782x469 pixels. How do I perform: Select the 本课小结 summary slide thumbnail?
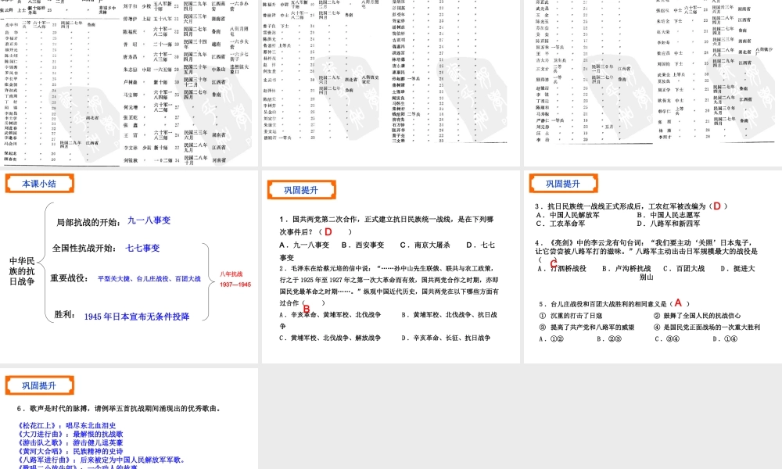tap(129, 267)
